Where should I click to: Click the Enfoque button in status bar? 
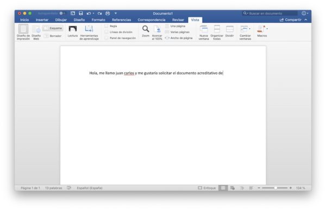pos(207,188)
